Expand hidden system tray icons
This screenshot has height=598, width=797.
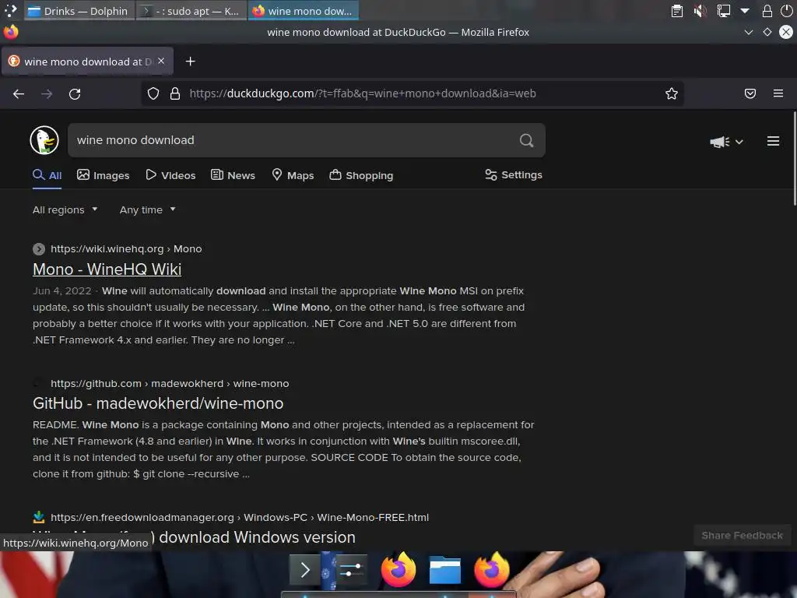(x=745, y=11)
